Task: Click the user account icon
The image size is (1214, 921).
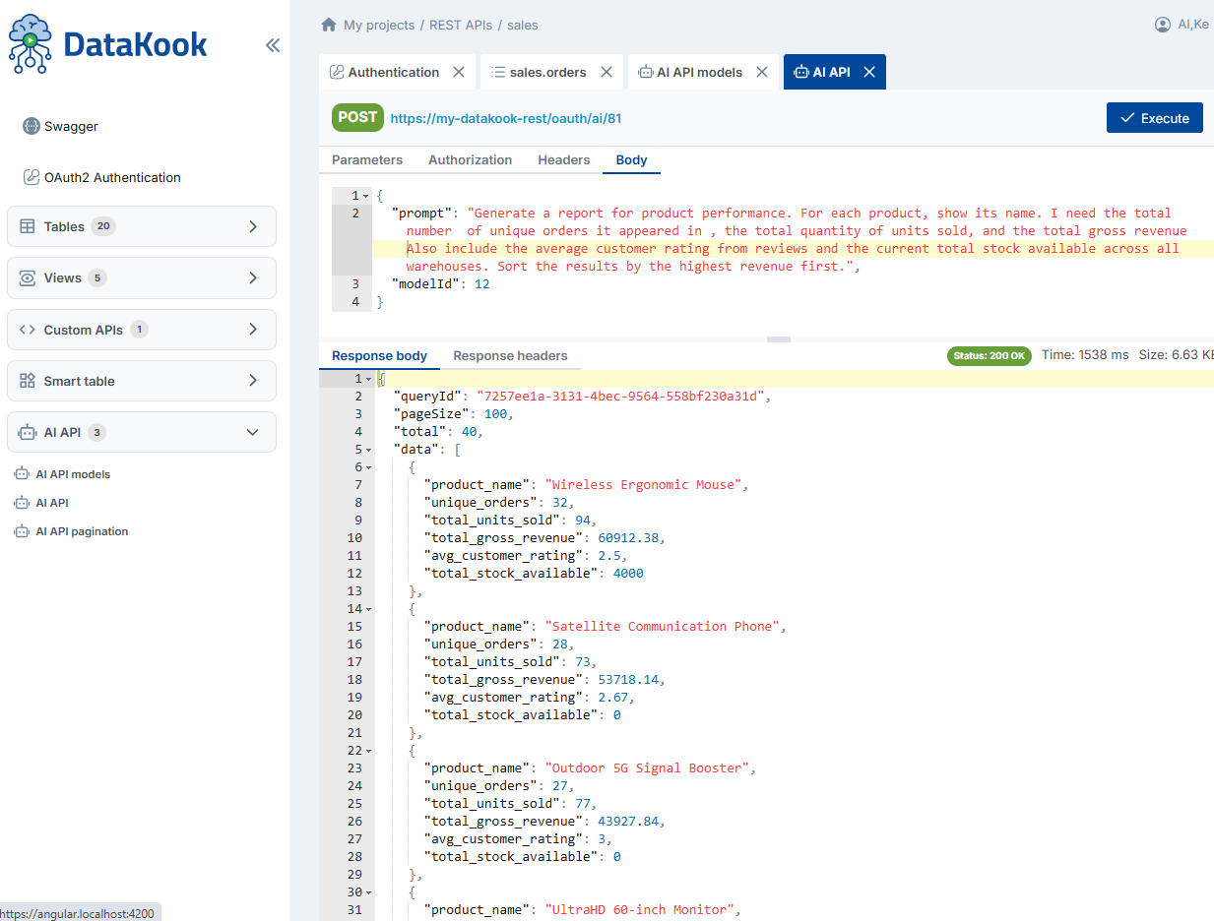Action: (1163, 25)
